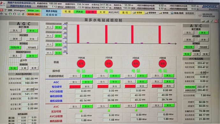Click the green checkmark icon above AVC panel
The height and width of the screenshot is (124, 220).
click(212, 21)
